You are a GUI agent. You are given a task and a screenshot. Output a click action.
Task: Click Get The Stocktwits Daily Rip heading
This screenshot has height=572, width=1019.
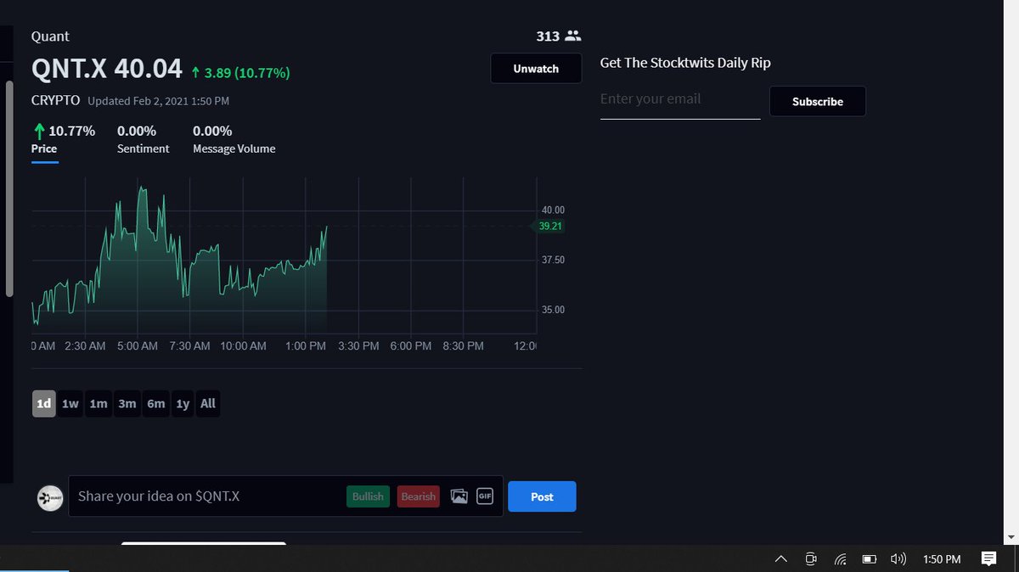tap(685, 63)
